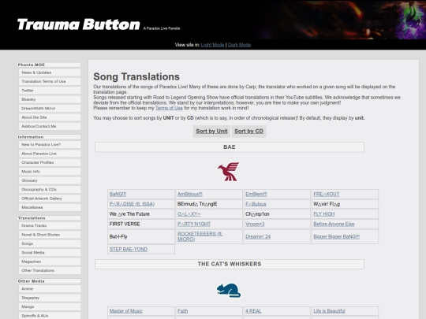Open DreamWidth Mirror sidebar link
The height and width of the screenshot is (319, 426).
[50, 108]
